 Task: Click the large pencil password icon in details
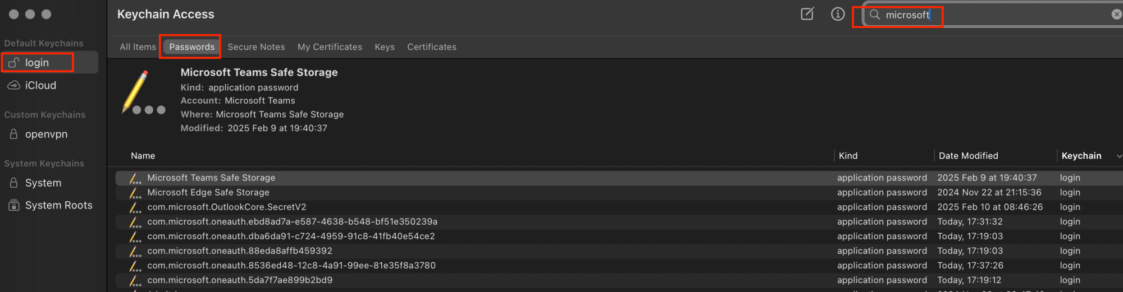tap(143, 94)
